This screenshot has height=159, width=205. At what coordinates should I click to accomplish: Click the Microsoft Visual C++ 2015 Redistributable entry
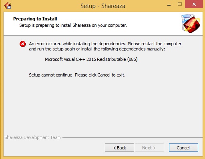(x=91, y=59)
